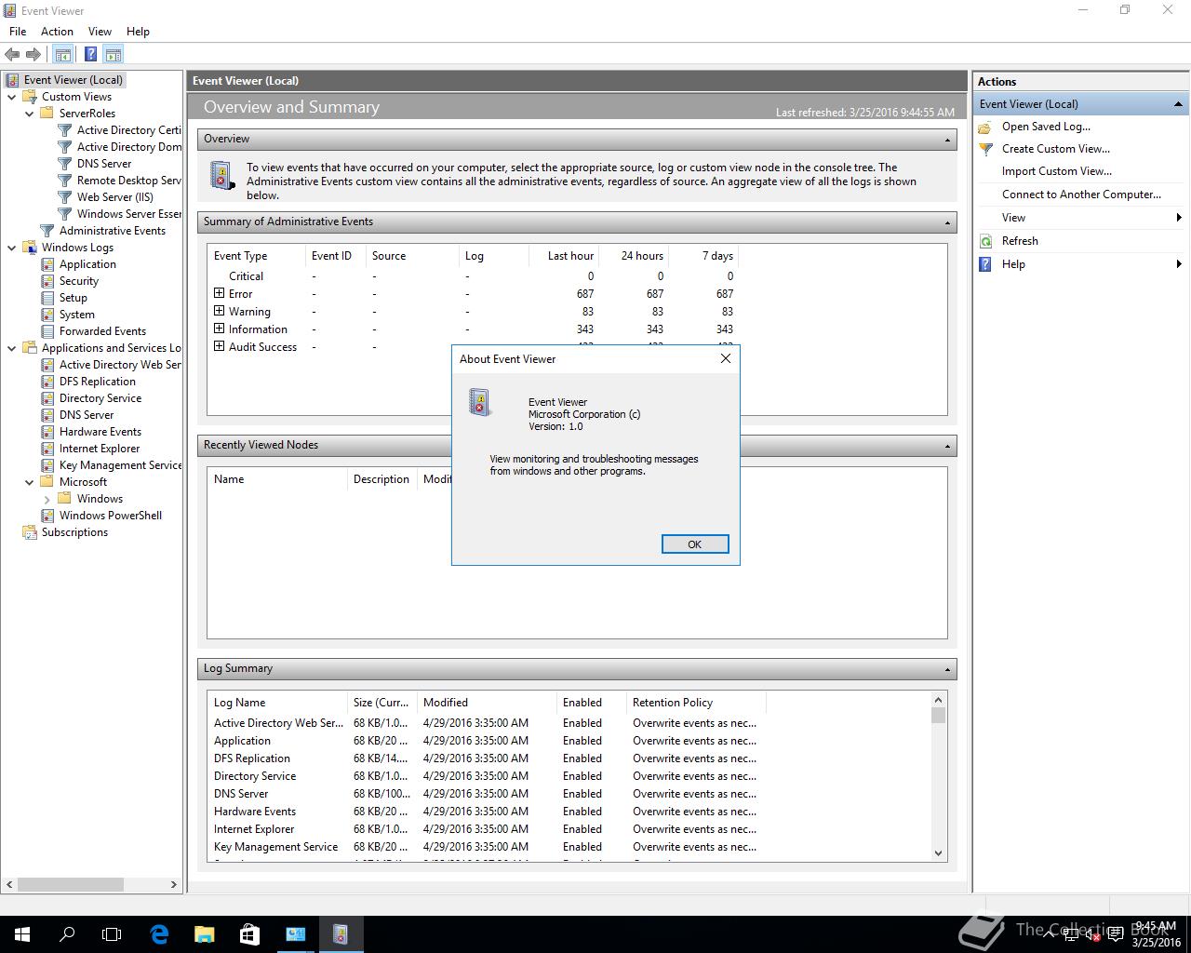Viewport: 1191px width, 953px height.
Task: Toggle the action pane toolbar icon
Action: click(113, 55)
